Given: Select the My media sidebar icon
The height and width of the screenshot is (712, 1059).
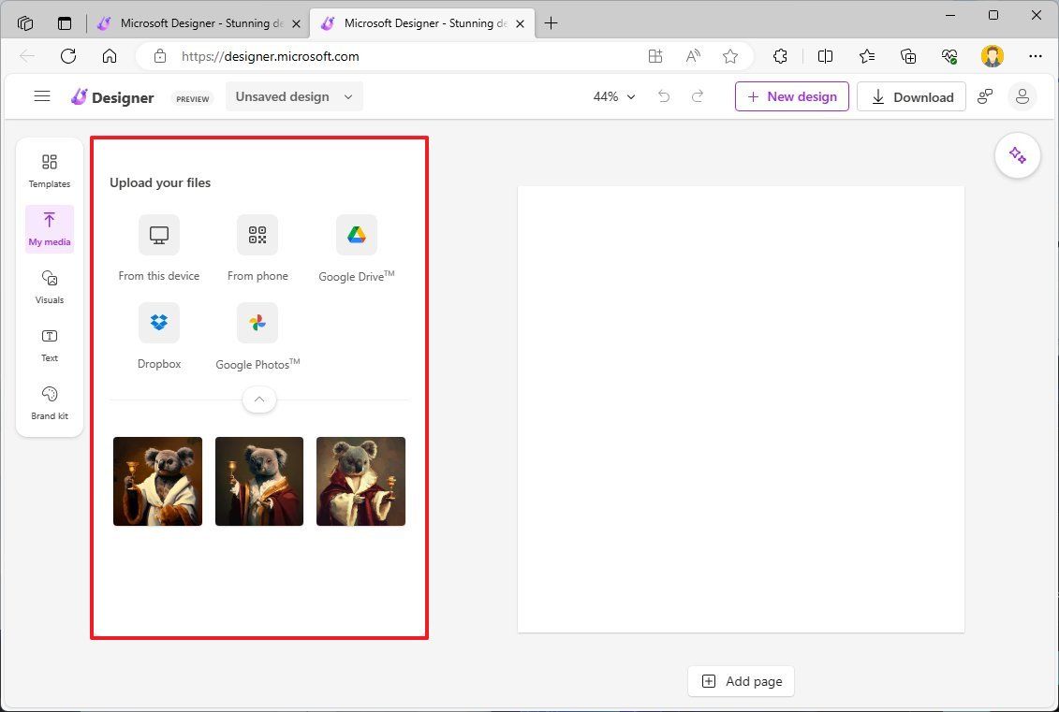Looking at the screenshot, I should point(49,228).
